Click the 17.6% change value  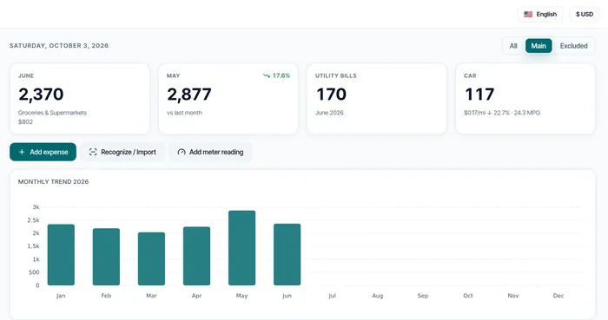click(281, 75)
